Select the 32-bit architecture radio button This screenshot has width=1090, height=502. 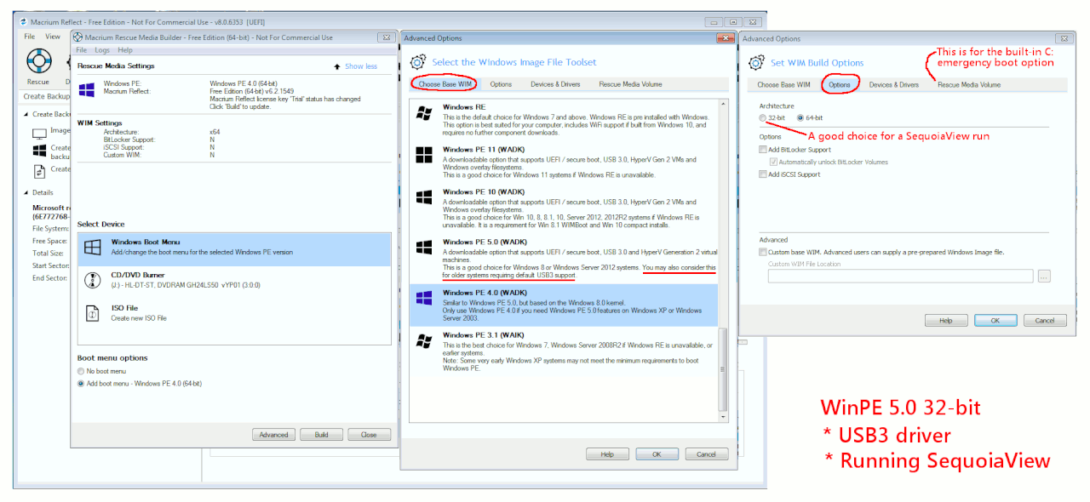[x=762, y=117]
